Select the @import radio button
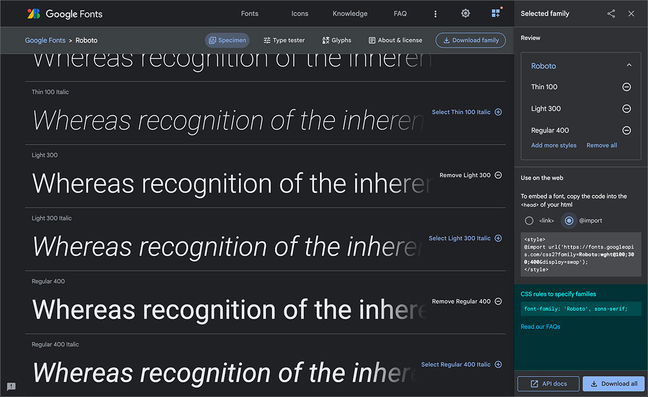 [569, 220]
